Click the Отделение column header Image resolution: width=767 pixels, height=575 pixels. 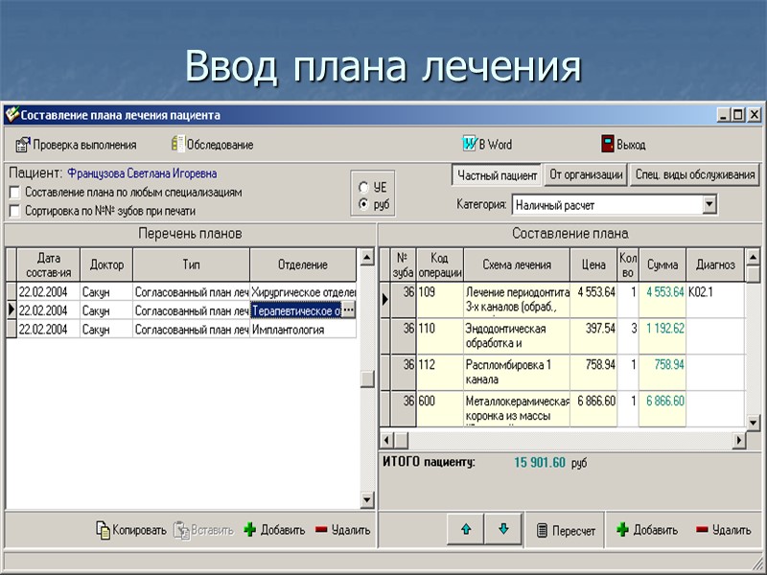[x=303, y=264]
